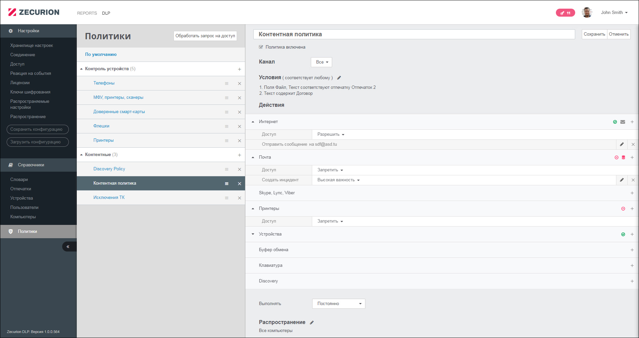Image resolution: width=639 pixels, height=338 pixels.
Task: Open the REPORTS tab in the header
Action: 87,13
